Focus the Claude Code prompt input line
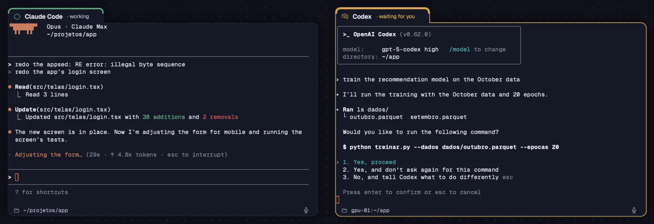Screen dimensions: 654x224 pyautogui.click(x=158, y=177)
